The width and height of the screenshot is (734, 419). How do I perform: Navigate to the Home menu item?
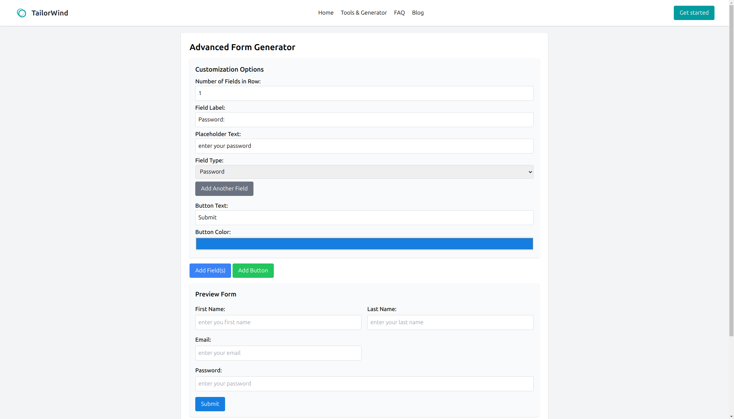[325, 13]
